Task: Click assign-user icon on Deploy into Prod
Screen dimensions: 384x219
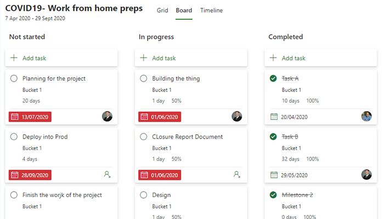Action: pos(107,175)
